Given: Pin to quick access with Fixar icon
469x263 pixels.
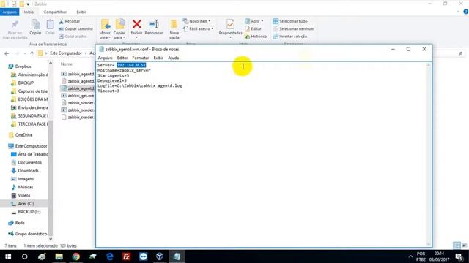Looking at the screenshot, I should pos(15,24).
